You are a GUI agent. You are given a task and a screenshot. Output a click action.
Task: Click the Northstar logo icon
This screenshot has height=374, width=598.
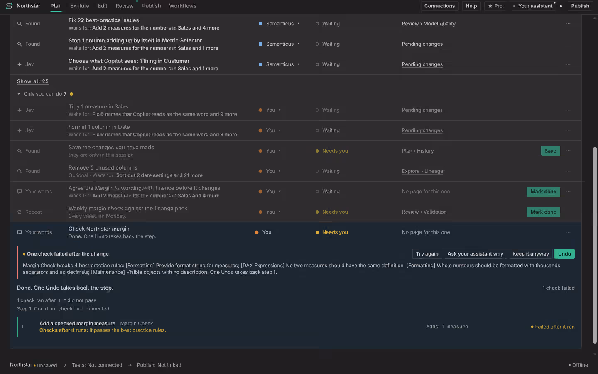click(x=9, y=6)
